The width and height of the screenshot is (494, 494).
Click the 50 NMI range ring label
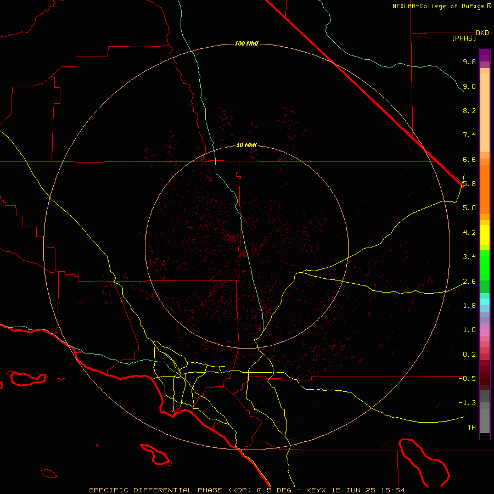246,145
